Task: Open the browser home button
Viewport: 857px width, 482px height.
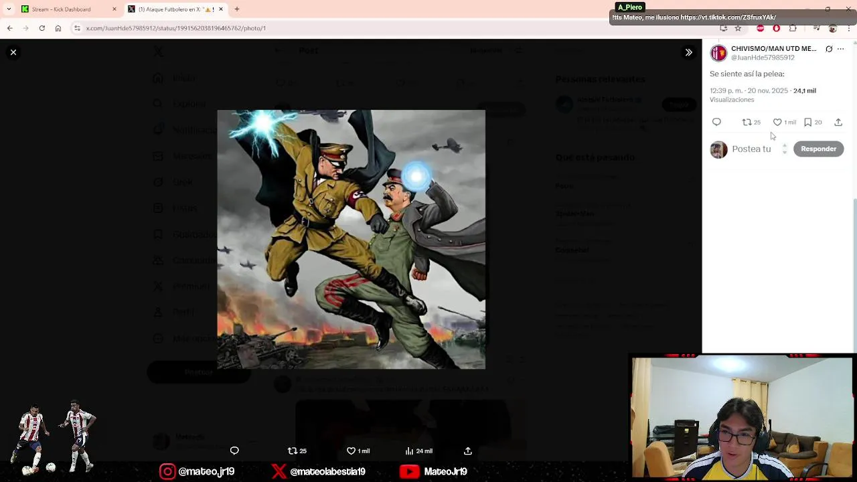Action: pos(58,28)
